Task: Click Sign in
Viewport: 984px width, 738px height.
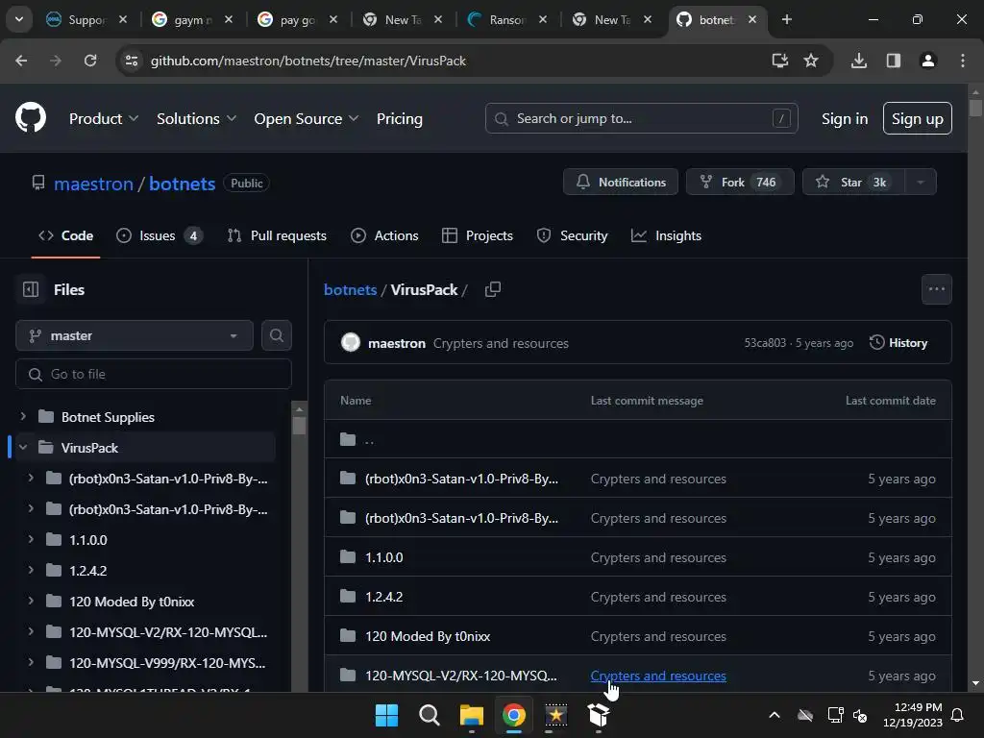Action: click(x=844, y=118)
